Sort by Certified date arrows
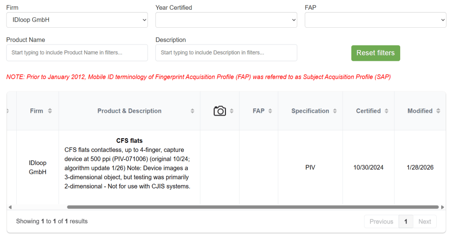 387,111
